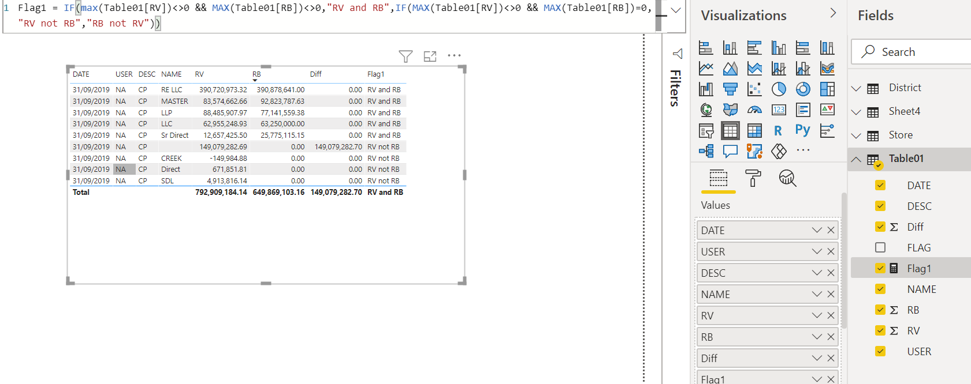The width and height of the screenshot is (971, 384).
Task: Select the Matrix visual
Action: [x=754, y=131]
